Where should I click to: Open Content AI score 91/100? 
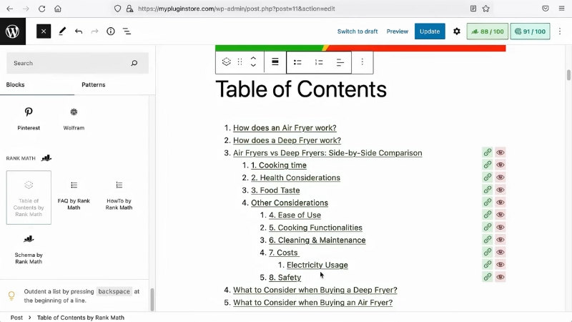coord(530,31)
